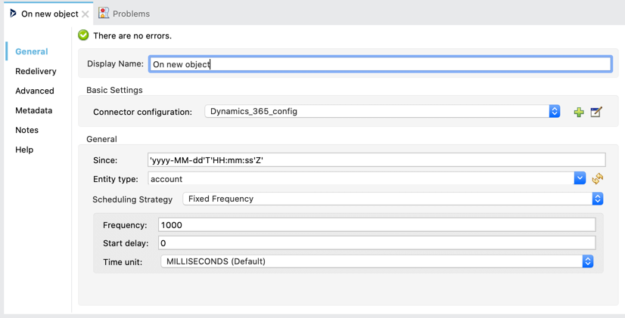Click into the Frequency input field

pyautogui.click(x=376, y=225)
